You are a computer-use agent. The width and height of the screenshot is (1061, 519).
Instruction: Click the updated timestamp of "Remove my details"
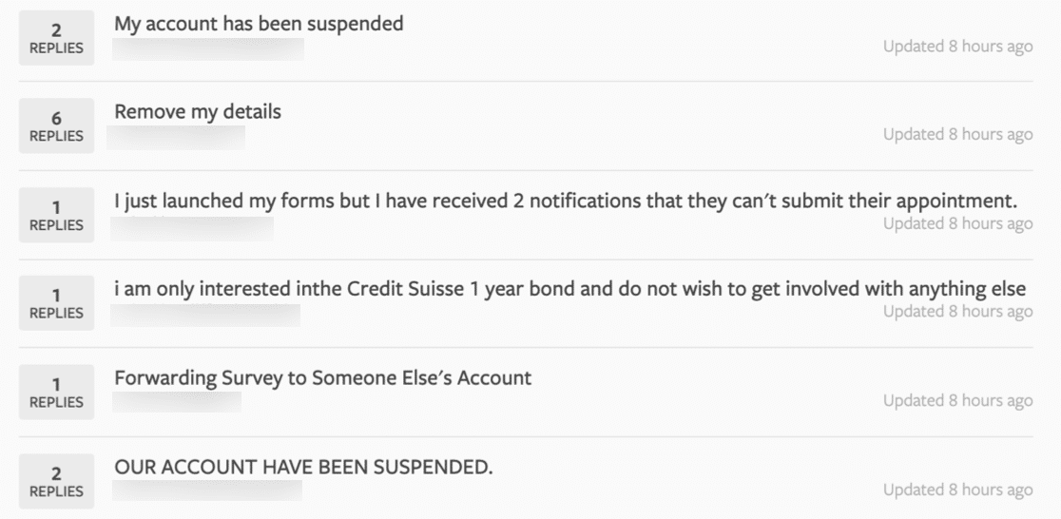[x=958, y=135]
